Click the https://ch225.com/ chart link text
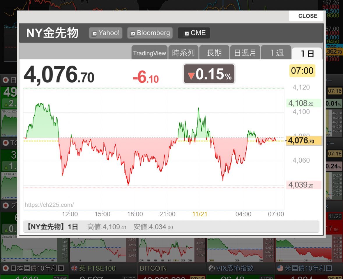 pos(49,205)
